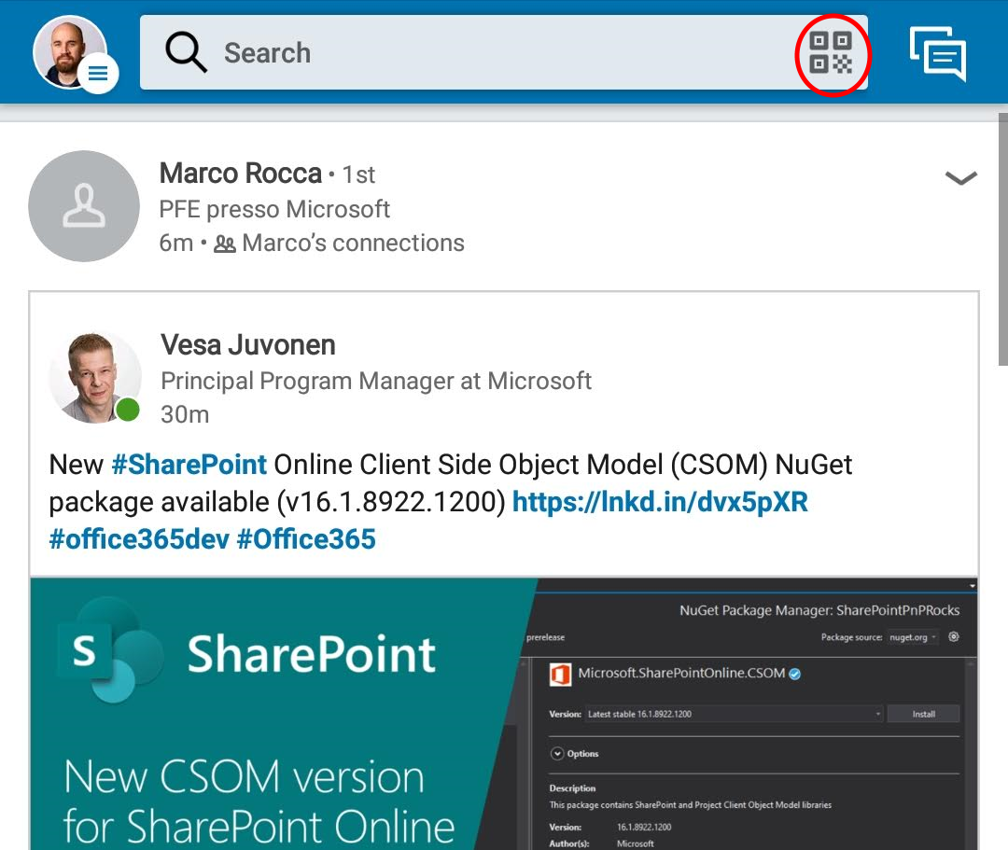This screenshot has height=850, width=1008.
Task: Open the Version dropdown showing 16.1.8922.1200
Action: (x=734, y=714)
